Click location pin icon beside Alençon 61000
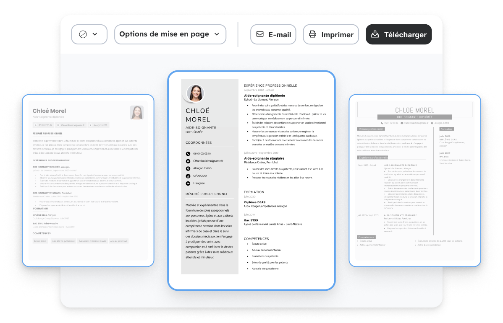 pos(188,168)
